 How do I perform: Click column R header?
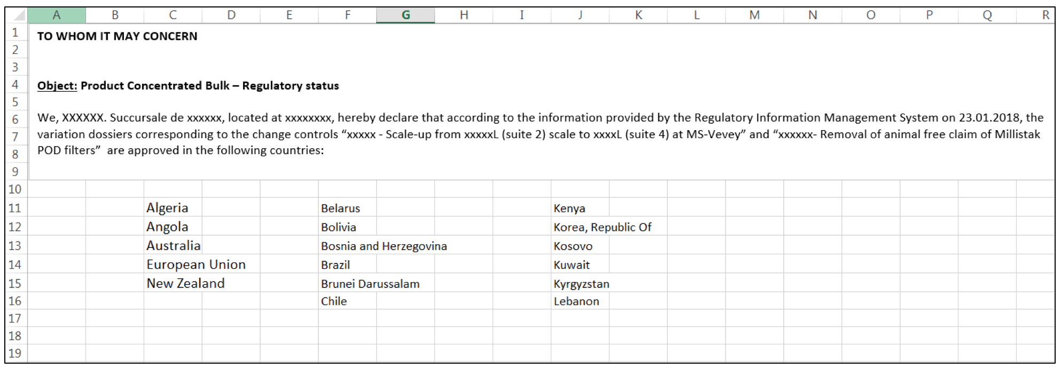1045,15
